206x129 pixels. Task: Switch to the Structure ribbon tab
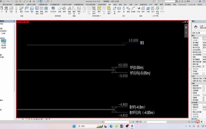(115, 5)
